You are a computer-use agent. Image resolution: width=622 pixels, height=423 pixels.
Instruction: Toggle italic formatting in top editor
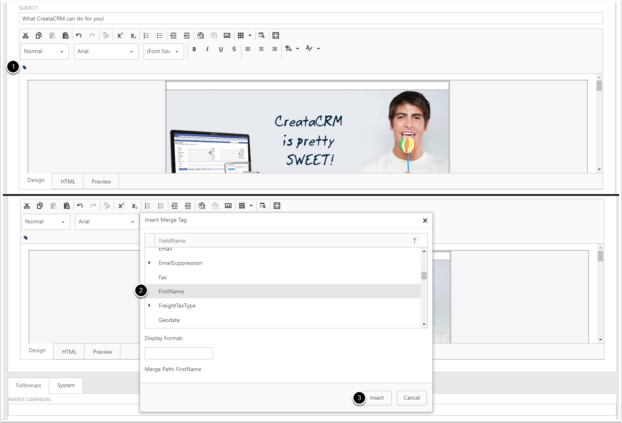(x=207, y=49)
